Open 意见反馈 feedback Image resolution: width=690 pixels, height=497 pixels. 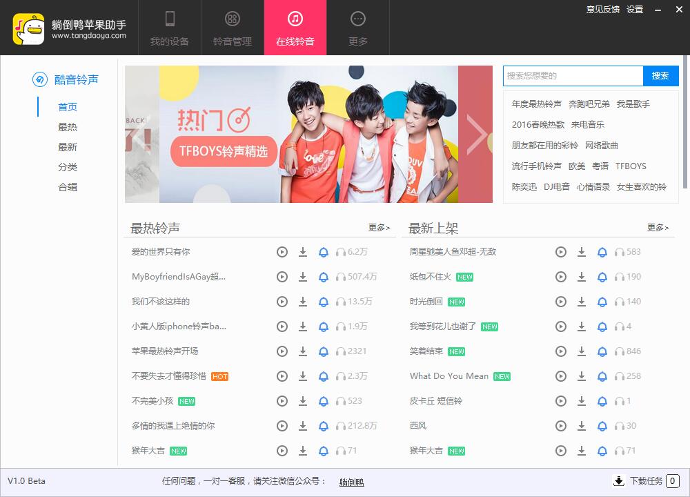[602, 10]
